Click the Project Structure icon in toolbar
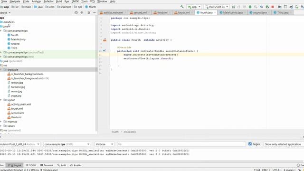This screenshot has height=171, width=304. click(280, 7)
